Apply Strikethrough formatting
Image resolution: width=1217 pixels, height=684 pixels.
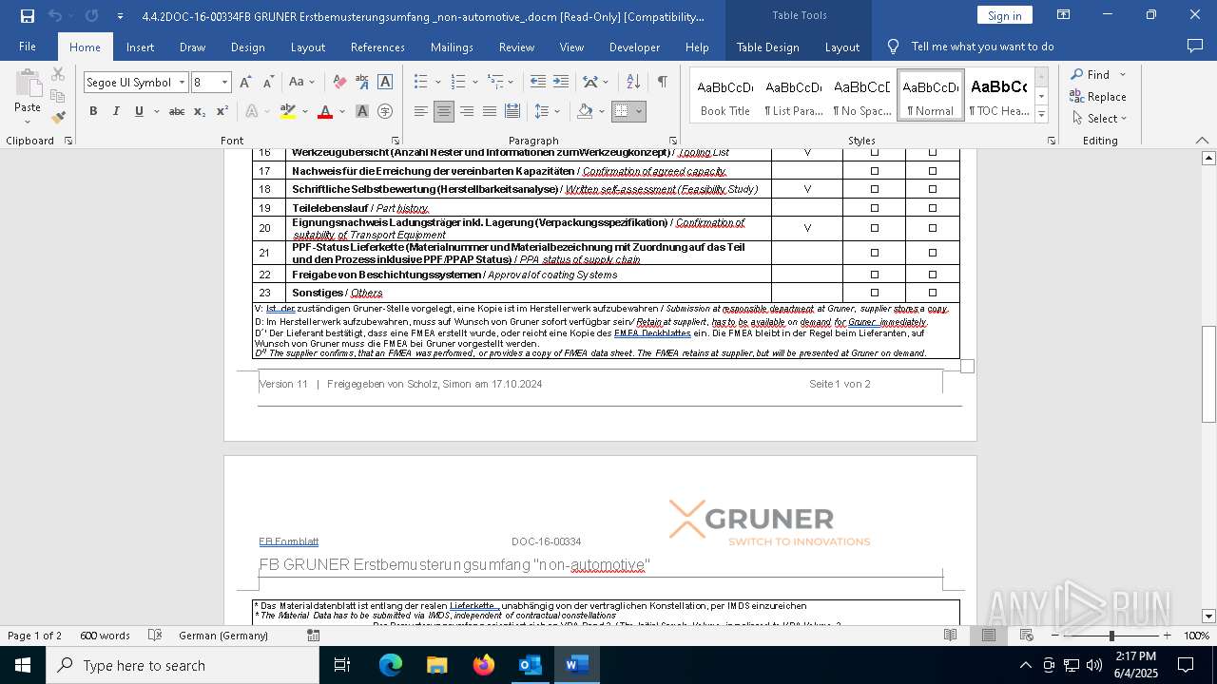click(x=176, y=111)
